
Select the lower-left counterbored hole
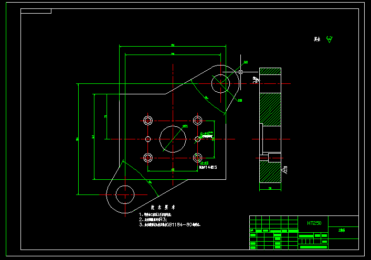coord(148,158)
